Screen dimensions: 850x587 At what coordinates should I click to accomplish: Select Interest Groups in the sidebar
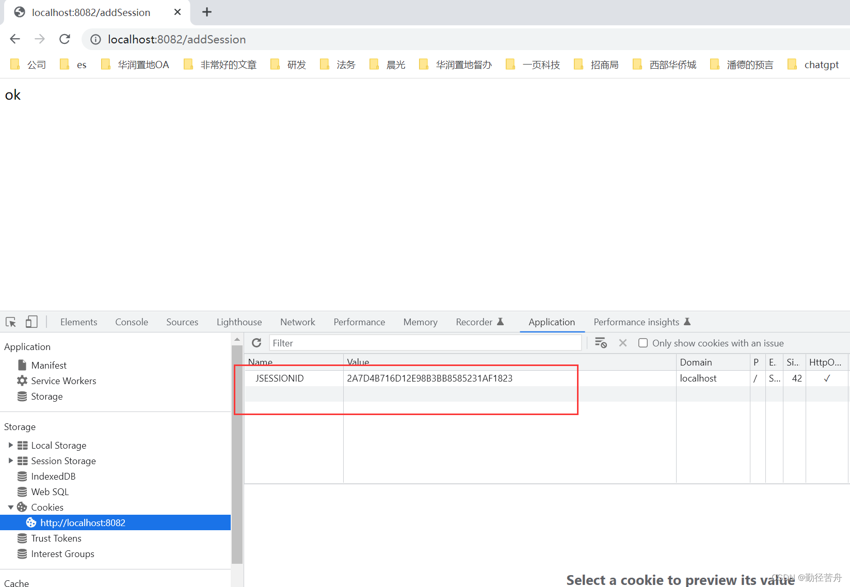[x=62, y=553]
